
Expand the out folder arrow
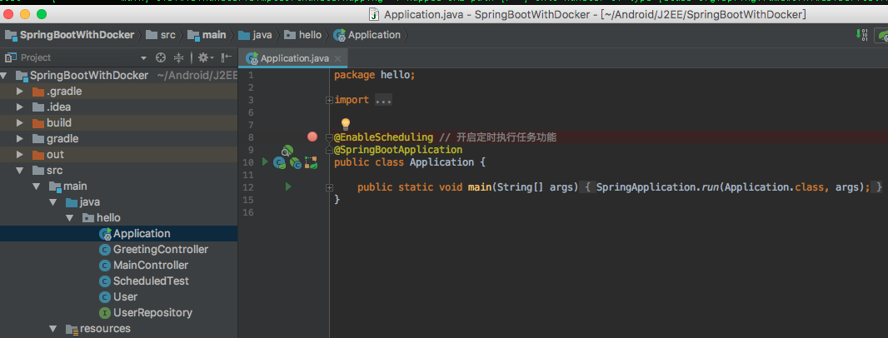click(x=20, y=155)
